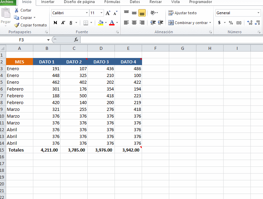Screen dimensions: 263x199
Task: Toggle bottom align highlighted button
Action: [x=142, y=13]
